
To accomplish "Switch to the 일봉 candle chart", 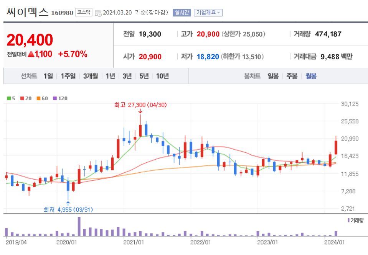I will [273, 76].
